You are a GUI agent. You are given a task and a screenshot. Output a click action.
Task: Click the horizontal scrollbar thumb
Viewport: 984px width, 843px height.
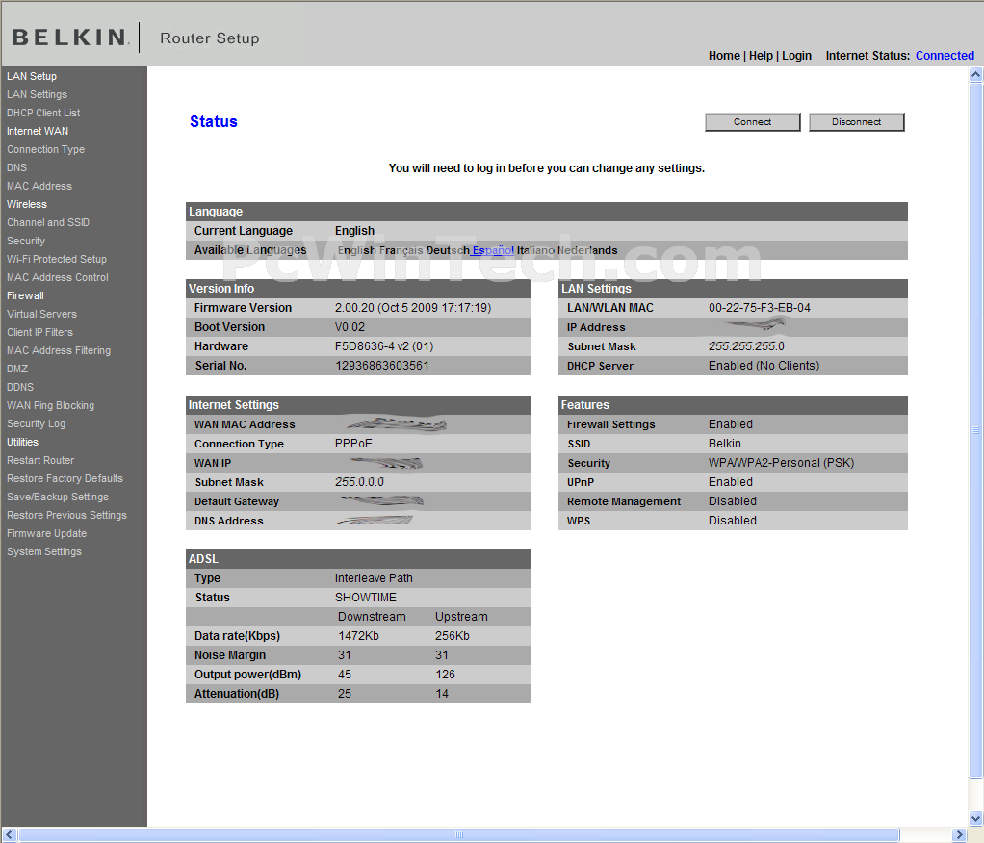click(x=458, y=835)
